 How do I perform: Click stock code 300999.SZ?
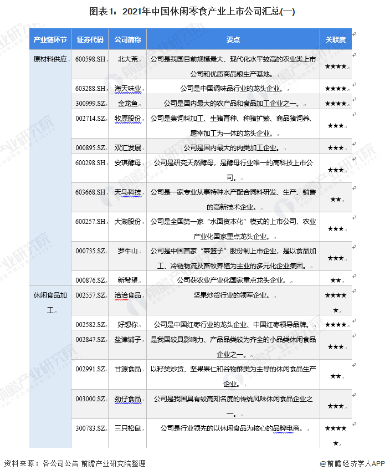pos(90,103)
